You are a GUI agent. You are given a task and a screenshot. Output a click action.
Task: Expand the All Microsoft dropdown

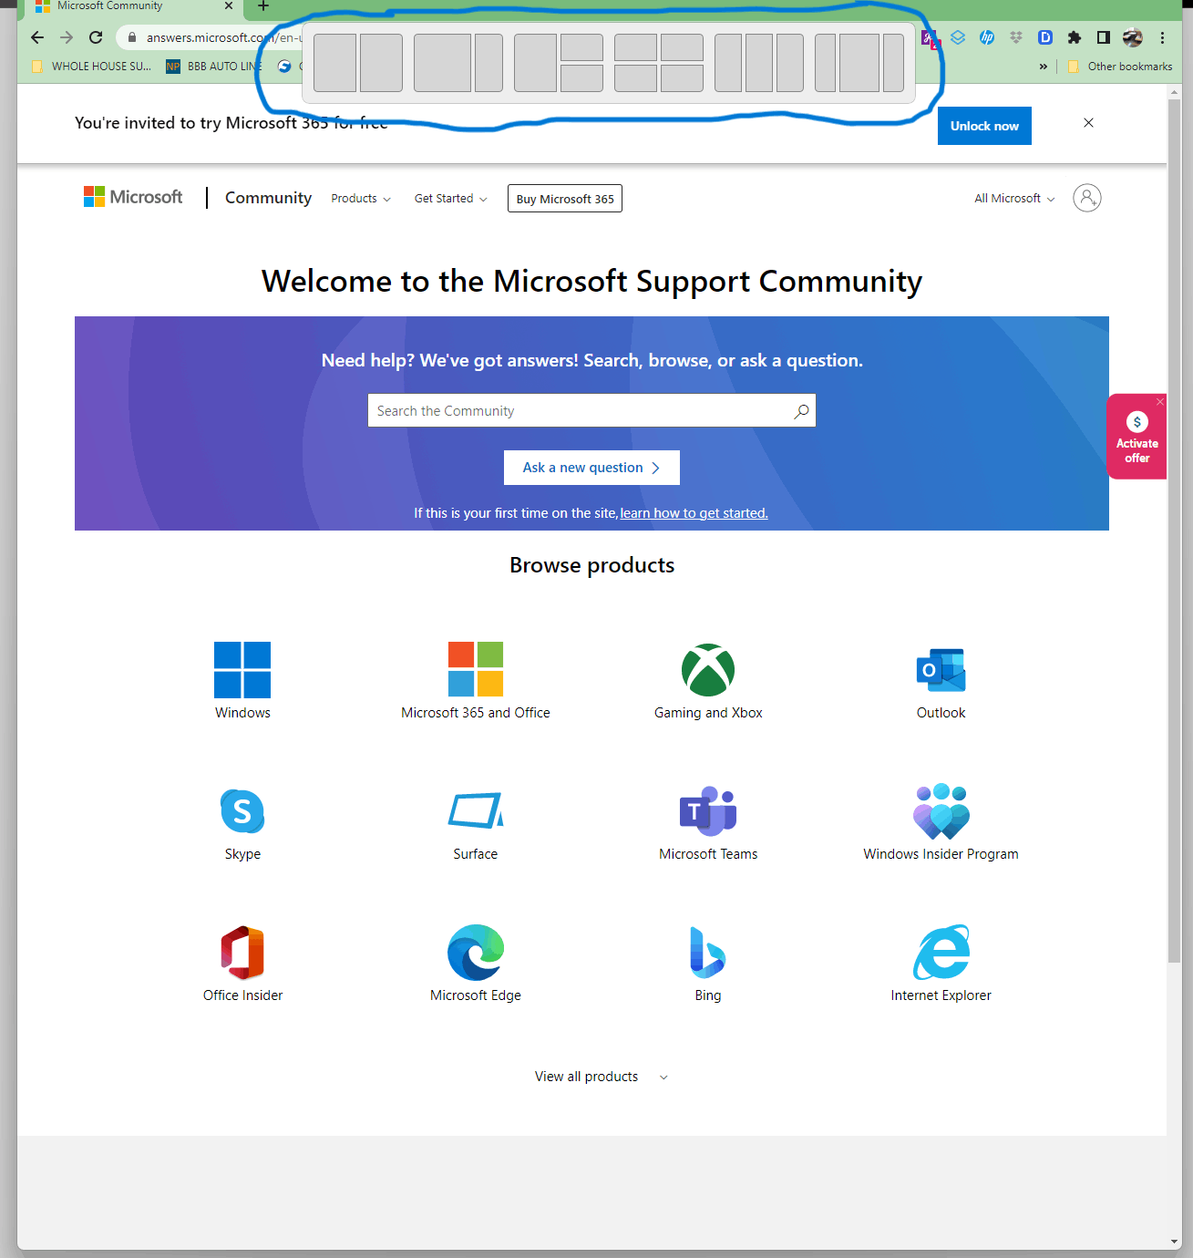1014,199
